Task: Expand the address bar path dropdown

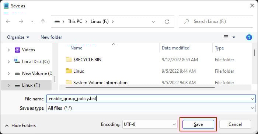Action: (x=153, y=21)
